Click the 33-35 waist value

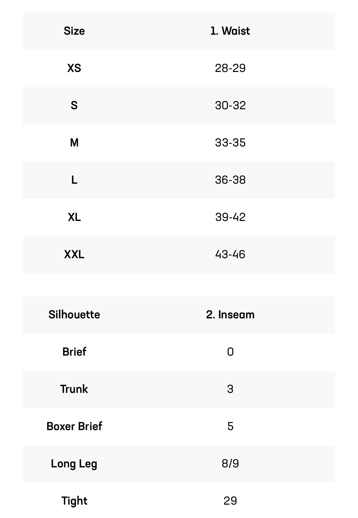(230, 143)
